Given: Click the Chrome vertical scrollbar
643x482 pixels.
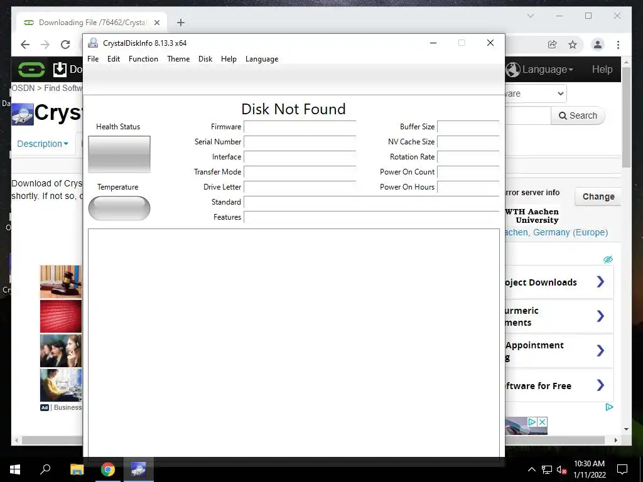Looking at the screenshot, I should 626,117.
